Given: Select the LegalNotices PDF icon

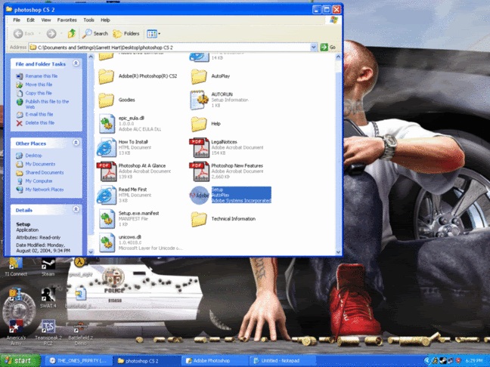Looking at the screenshot, I should tap(199, 147).
